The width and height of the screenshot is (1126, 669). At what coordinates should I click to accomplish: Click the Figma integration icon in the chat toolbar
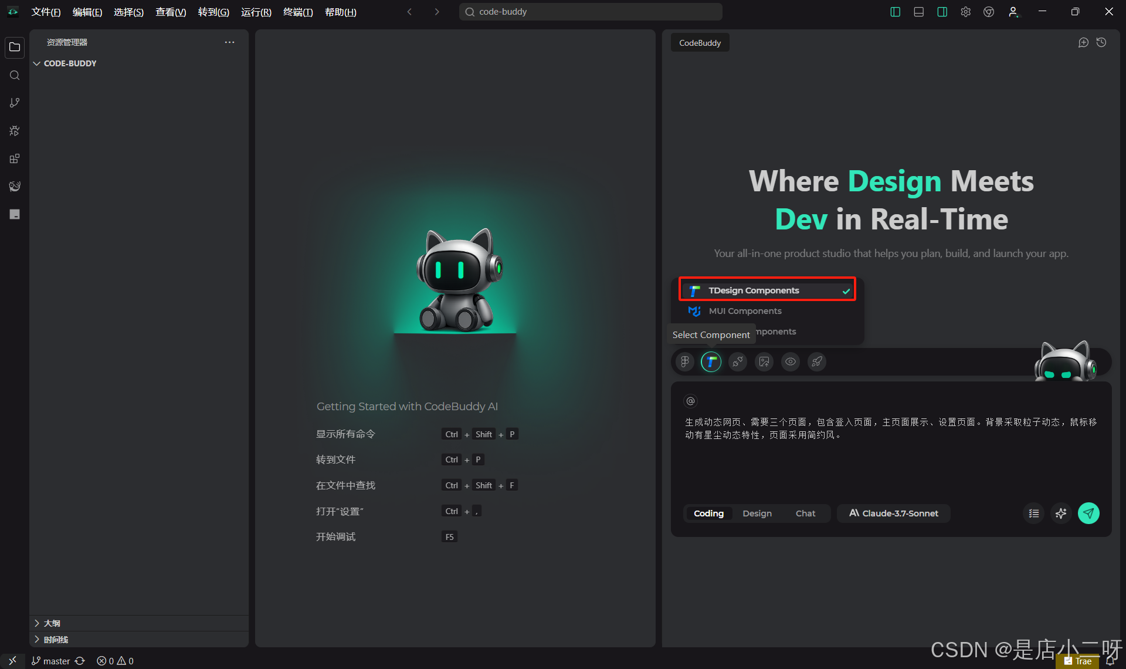point(685,361)
